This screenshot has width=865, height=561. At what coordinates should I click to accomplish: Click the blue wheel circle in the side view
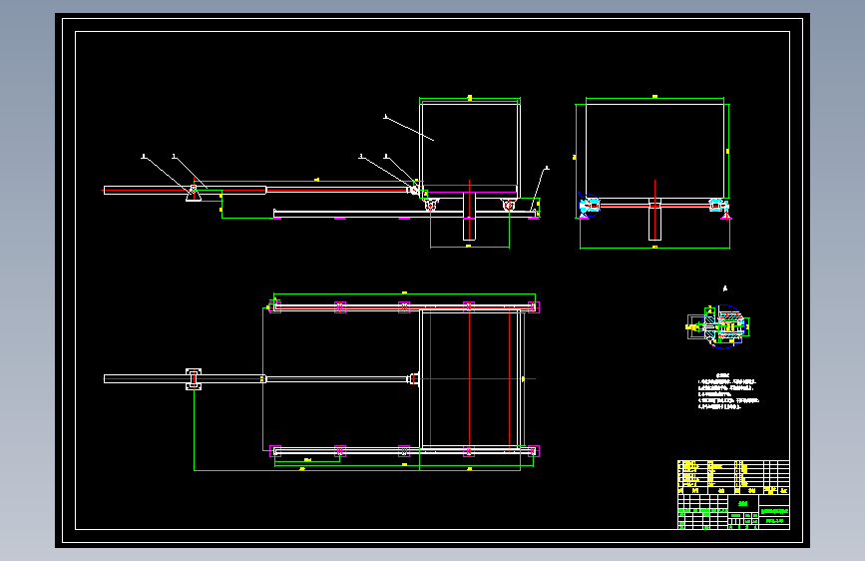coord(590,206)
